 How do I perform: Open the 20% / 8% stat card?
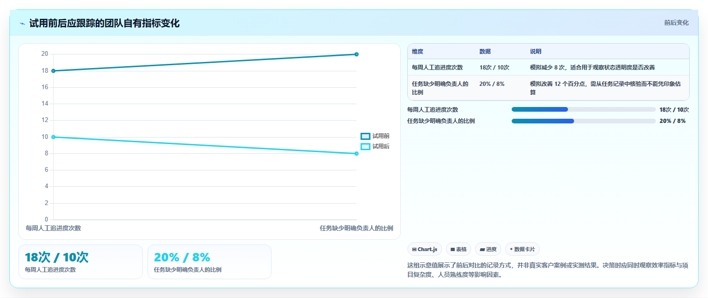tap(210, 262)
